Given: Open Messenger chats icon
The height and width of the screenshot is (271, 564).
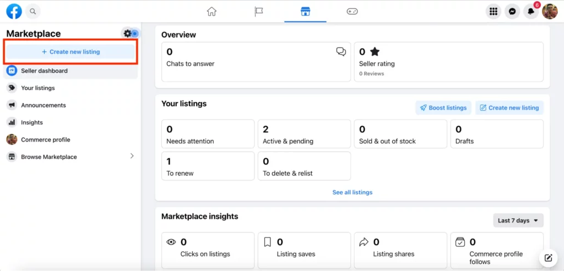Looking at the screenshot, I should pos(512,12).
